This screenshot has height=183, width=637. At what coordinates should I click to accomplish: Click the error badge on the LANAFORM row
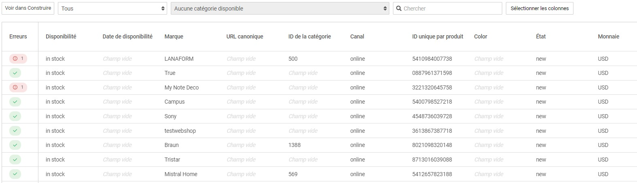click(x=18, y=59)
